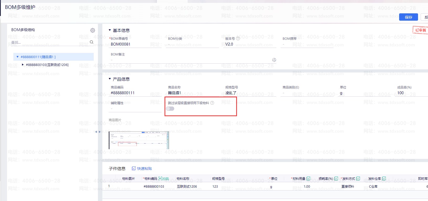Click the 物料图片 column header
The image size is (428, 201).
(x=129, y=179)
